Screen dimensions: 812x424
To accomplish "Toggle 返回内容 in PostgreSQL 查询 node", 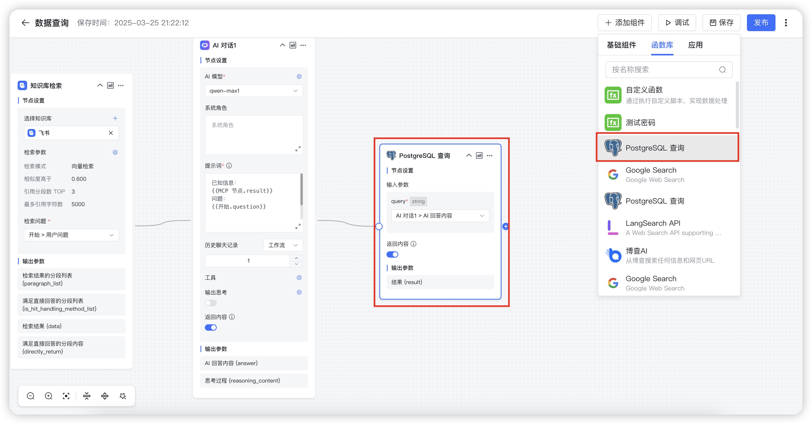I will [x=392, y=255].
